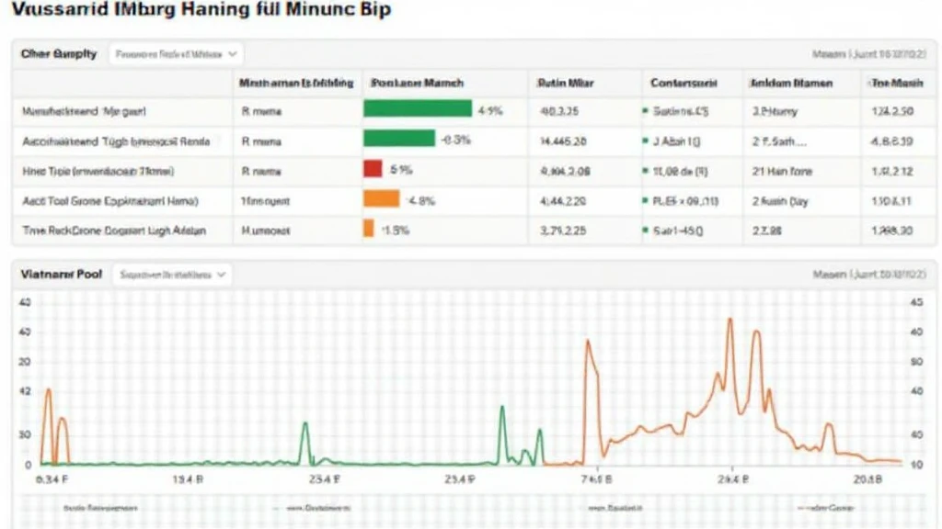The width and height of the screenshot is (942, 529).
Task: Toggle the second legend entry below the chart
Action: (312, 508)
